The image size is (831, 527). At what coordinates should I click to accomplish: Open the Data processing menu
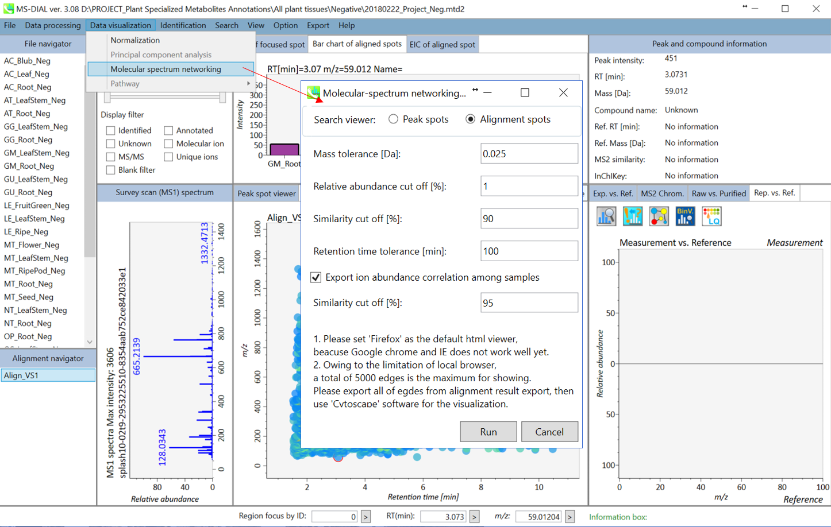point(53,25)
